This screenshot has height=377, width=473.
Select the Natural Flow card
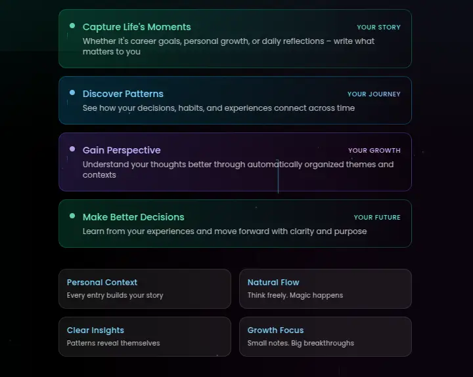click(x=325, y=288)
